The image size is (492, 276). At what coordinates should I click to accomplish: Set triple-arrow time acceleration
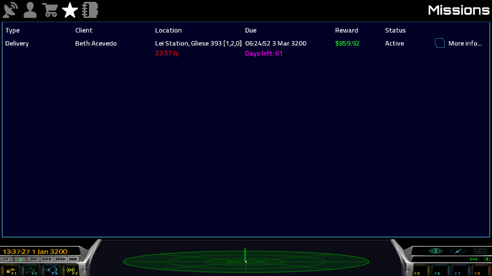[x=47, y=259]
